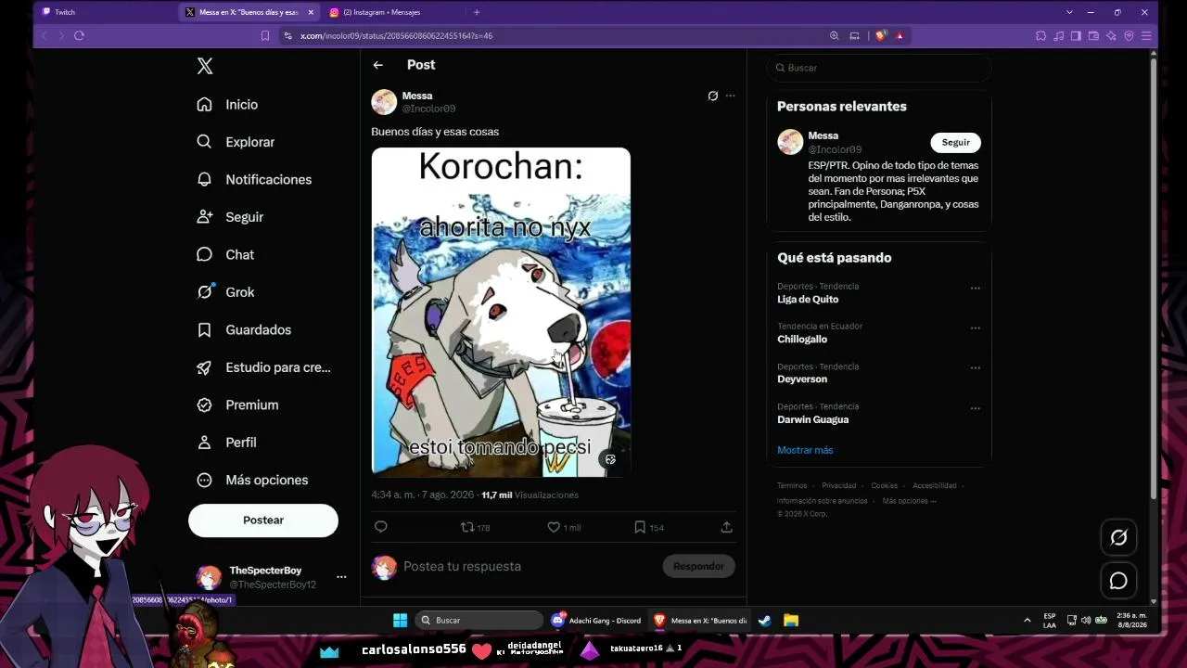
Task: Open options for Deyverson trend
Action: (975, 367)
